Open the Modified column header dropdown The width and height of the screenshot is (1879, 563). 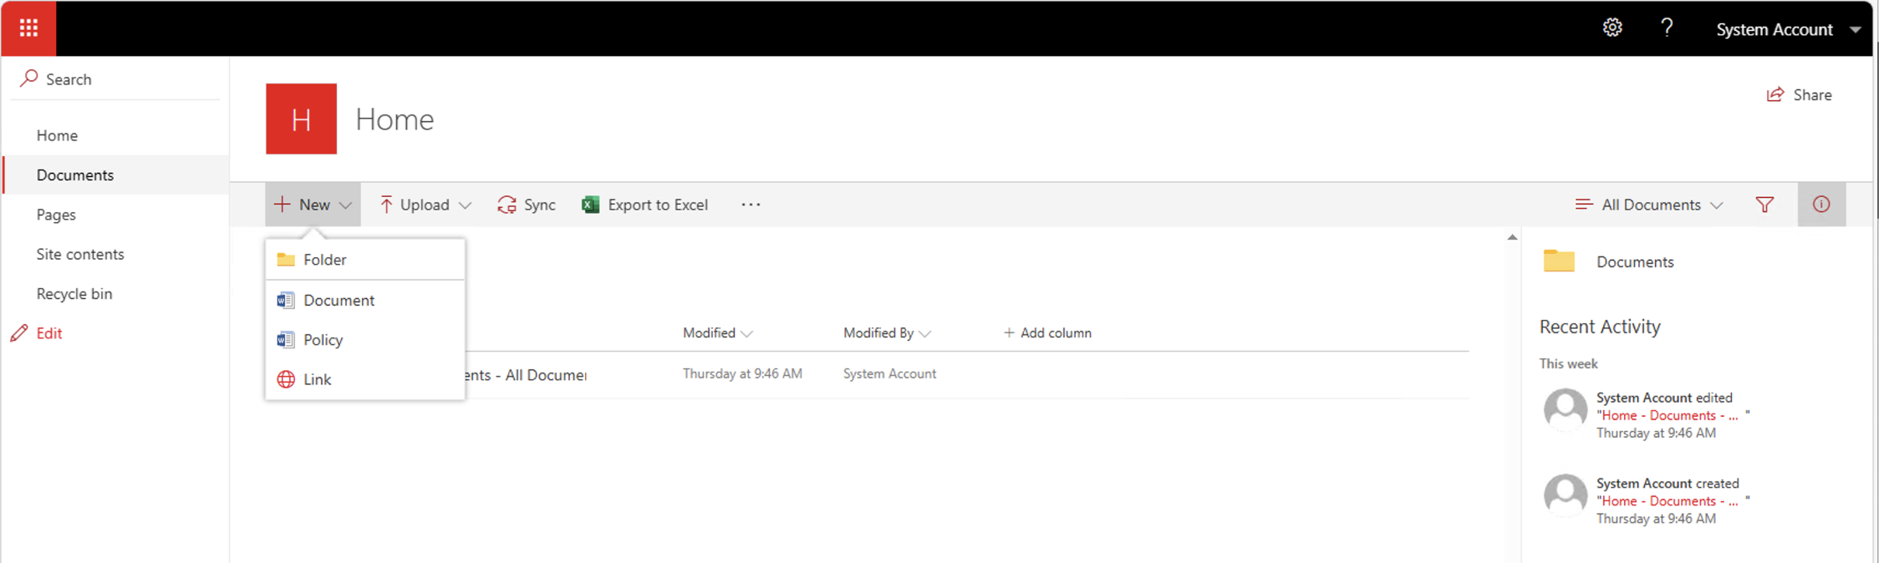(x=717, y=332)
